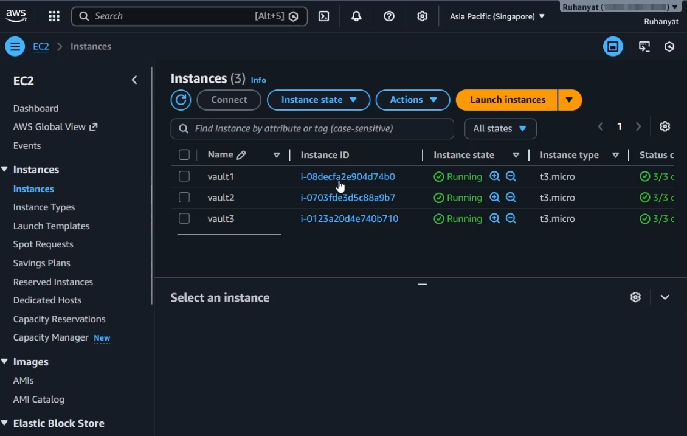Open the settings gear in the top bar
The height and width of the screenshot is (436, 687).
click(x=422, y=16)
